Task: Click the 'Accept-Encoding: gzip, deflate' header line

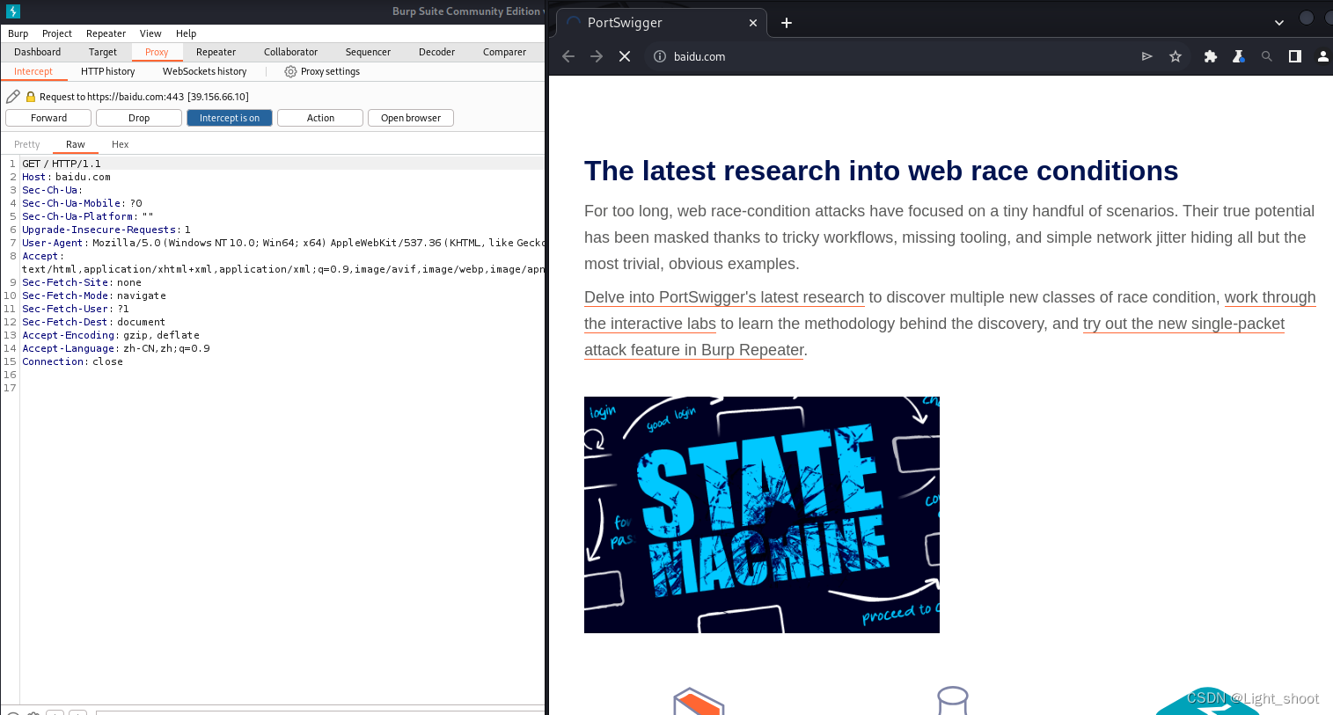Action: [x=111, y=335]
